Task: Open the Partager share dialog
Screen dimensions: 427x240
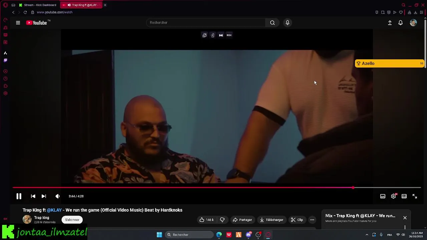Action: (x=243, y=220)
